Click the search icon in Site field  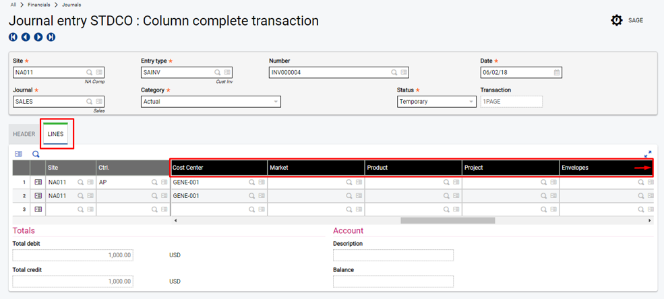click(x=89, y=73)
